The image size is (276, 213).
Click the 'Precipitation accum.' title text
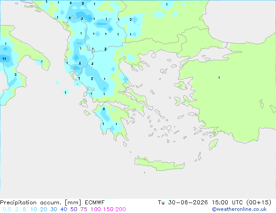(x=31, y=203)
